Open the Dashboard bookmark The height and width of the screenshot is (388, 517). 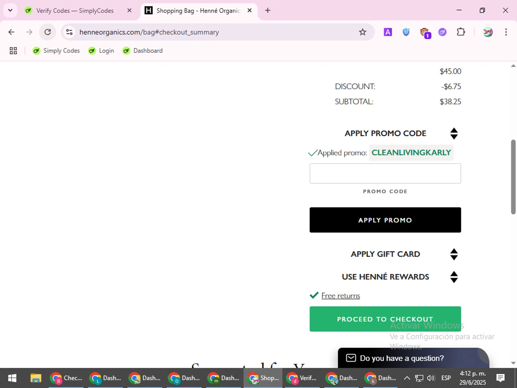click(142, 51)
